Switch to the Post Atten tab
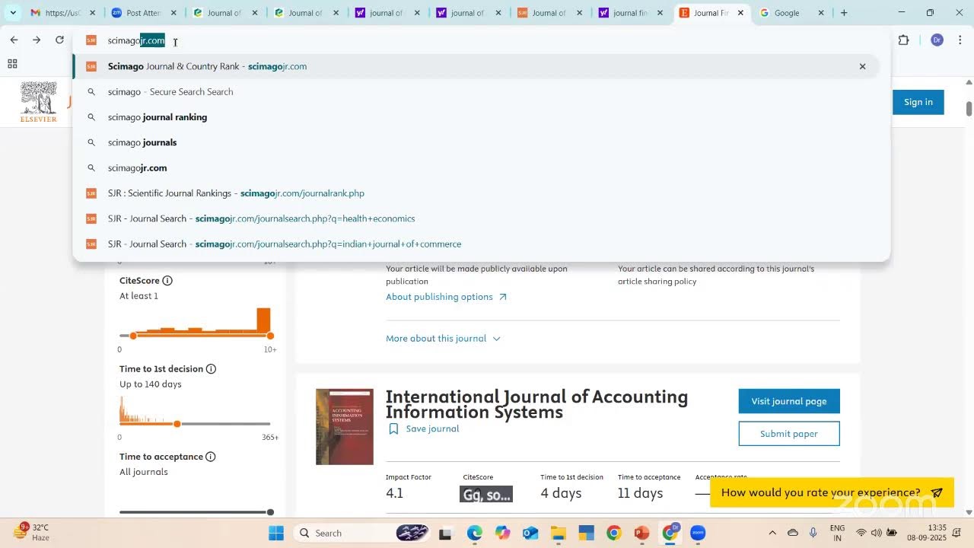The height and width of the screenshot is (548, 974). (143, 13)
